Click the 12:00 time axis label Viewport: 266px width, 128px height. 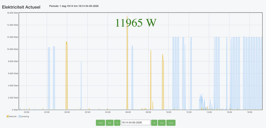189,112
